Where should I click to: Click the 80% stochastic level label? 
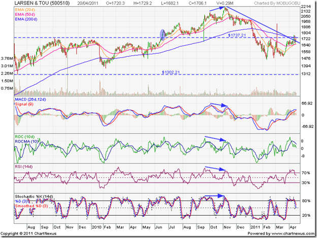click(306, 201)
